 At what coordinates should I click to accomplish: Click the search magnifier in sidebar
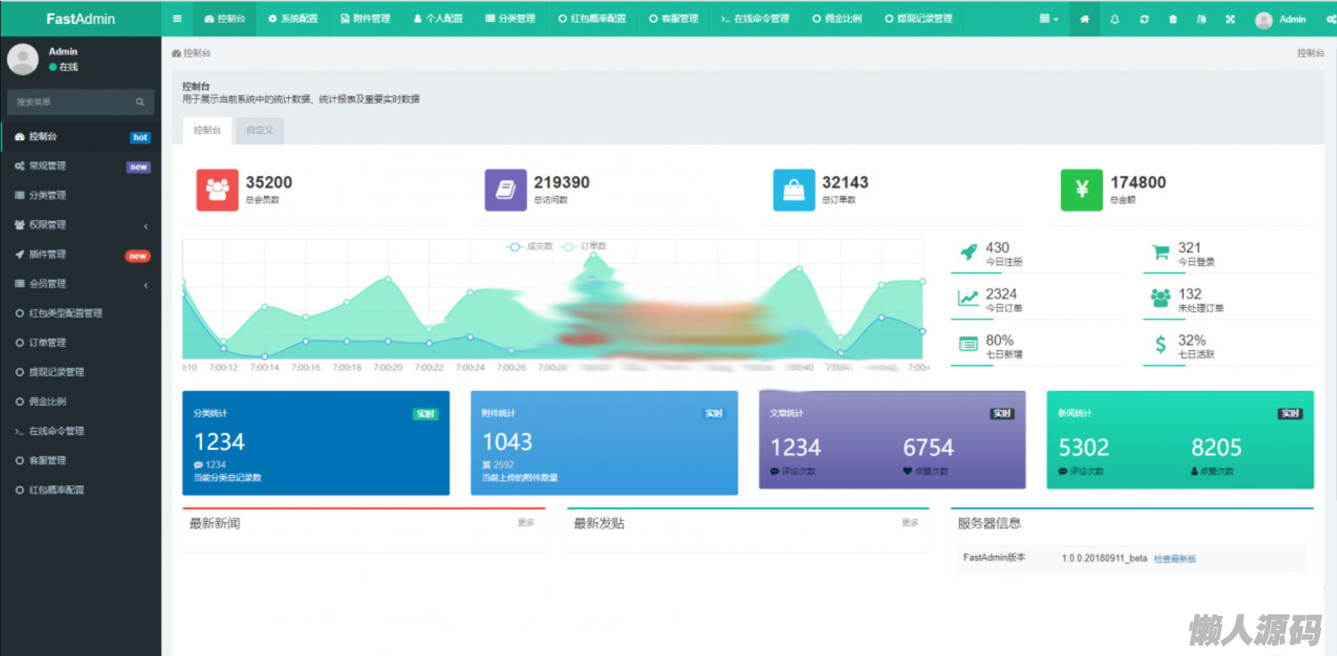coord(140,102)
